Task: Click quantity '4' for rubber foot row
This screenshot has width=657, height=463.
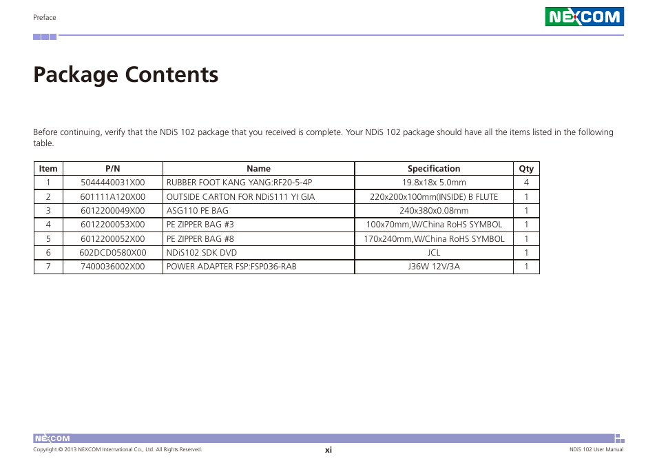Action: tap(526, 183)
